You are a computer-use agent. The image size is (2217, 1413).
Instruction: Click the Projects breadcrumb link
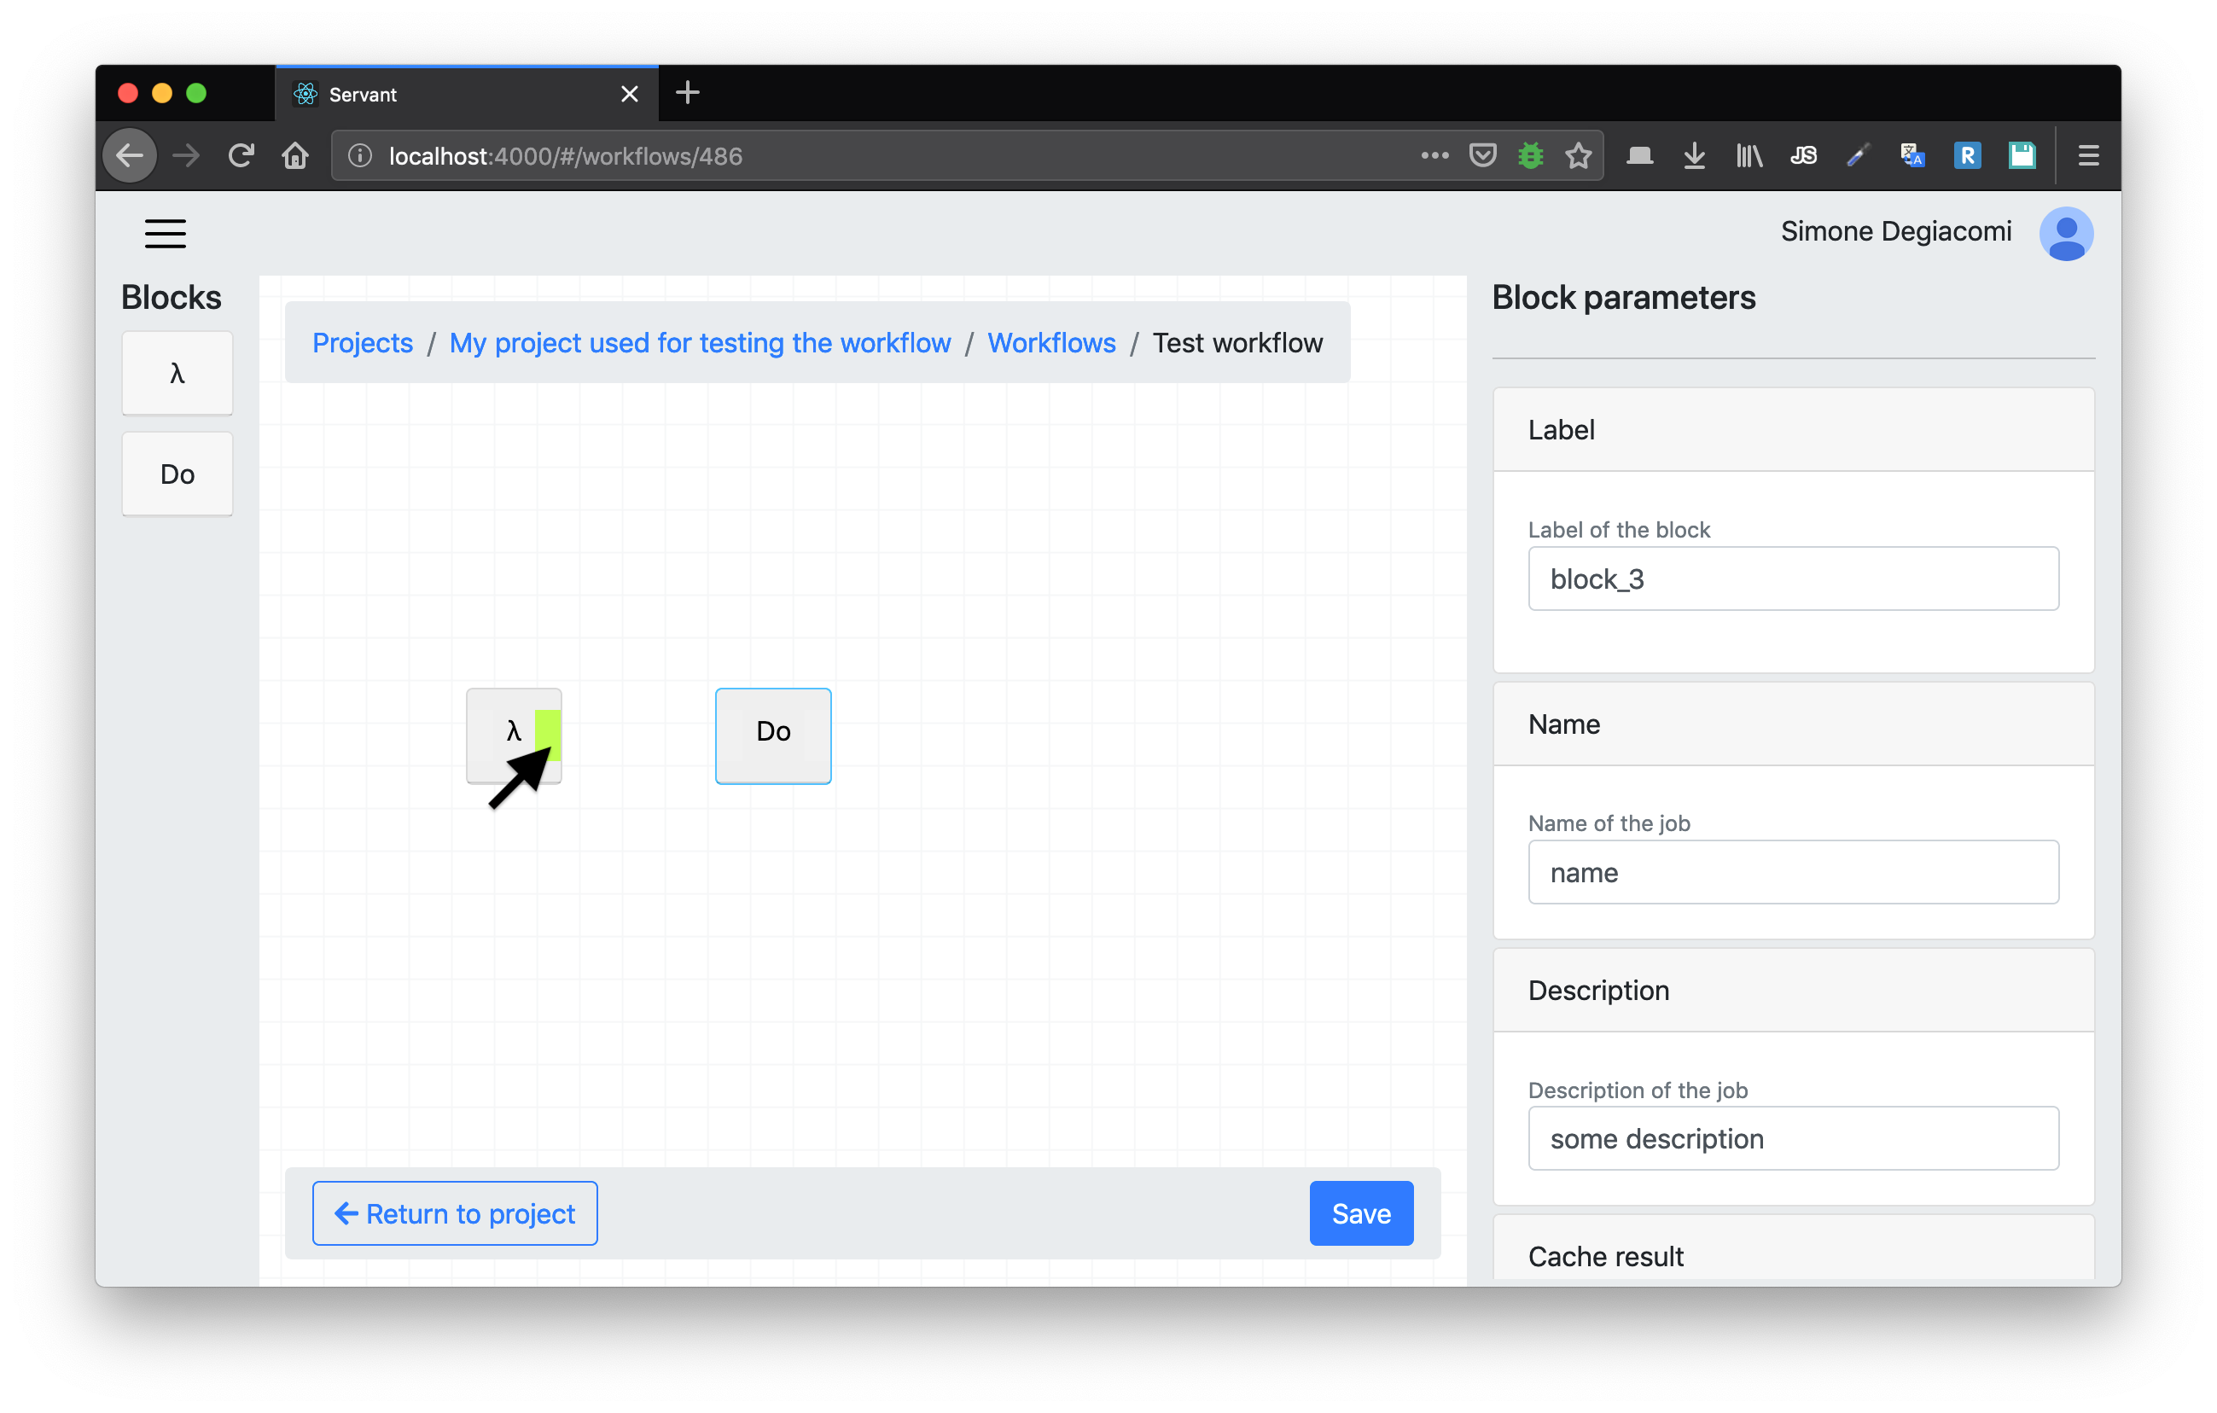click(362, 342)
